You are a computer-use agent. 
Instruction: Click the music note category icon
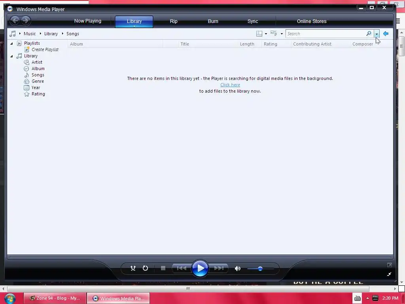click(x=12, y=34)
